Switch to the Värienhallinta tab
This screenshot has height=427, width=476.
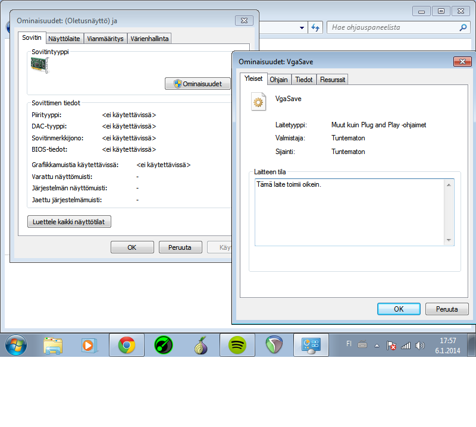point(149,39)
